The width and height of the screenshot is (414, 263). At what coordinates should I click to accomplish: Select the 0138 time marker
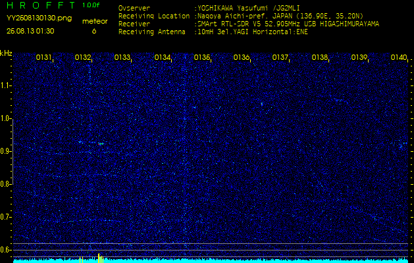click(319, 57)
